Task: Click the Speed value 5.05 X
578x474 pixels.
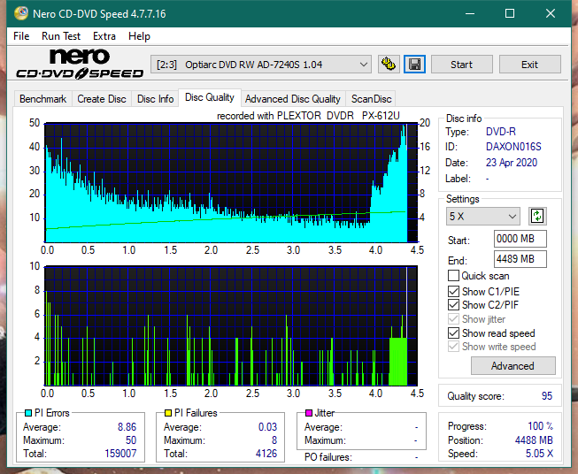Action: coord(539,454)
